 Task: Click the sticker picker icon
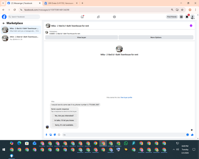[55, 135]
